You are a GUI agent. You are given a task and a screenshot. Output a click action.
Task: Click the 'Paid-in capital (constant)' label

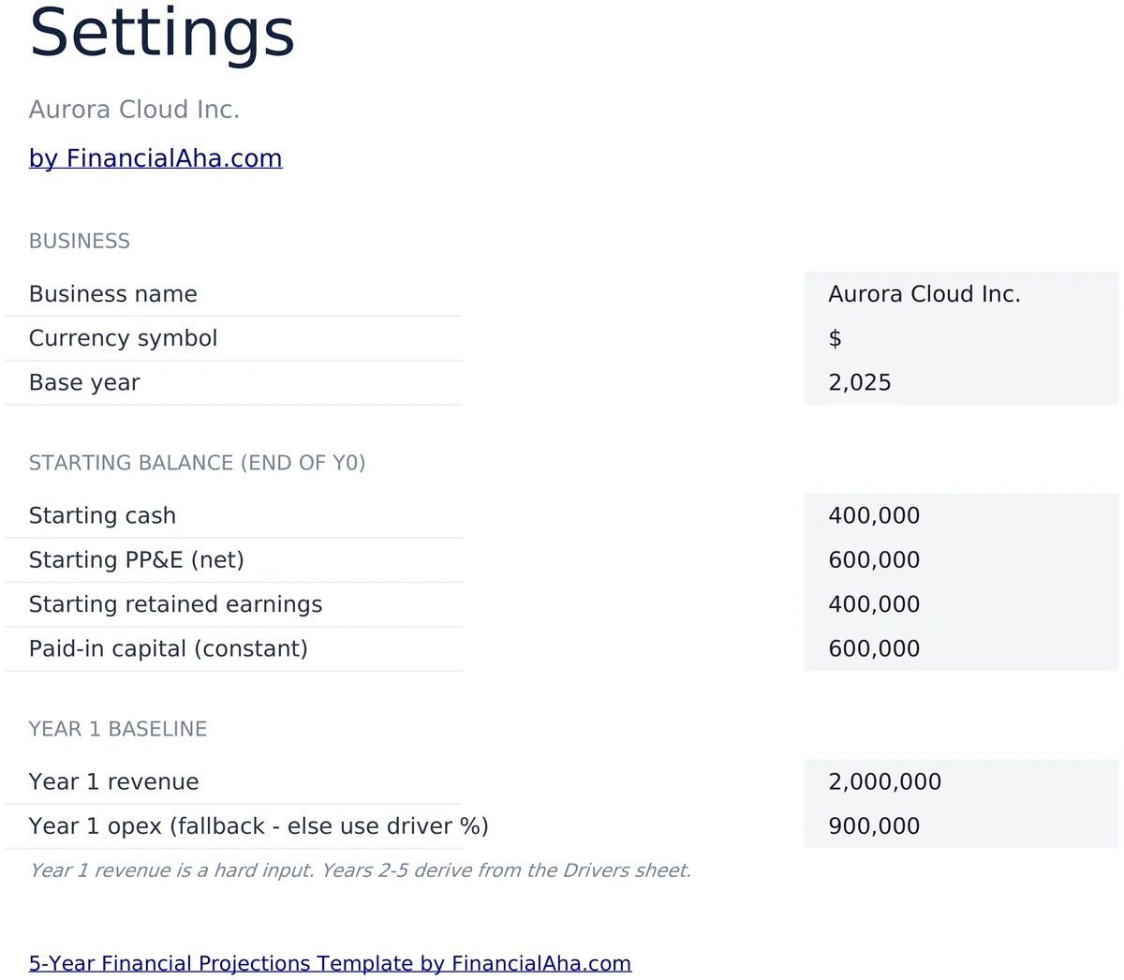click(x=169, y=648)
